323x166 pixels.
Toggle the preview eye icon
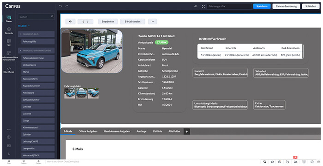coord(196,6)
